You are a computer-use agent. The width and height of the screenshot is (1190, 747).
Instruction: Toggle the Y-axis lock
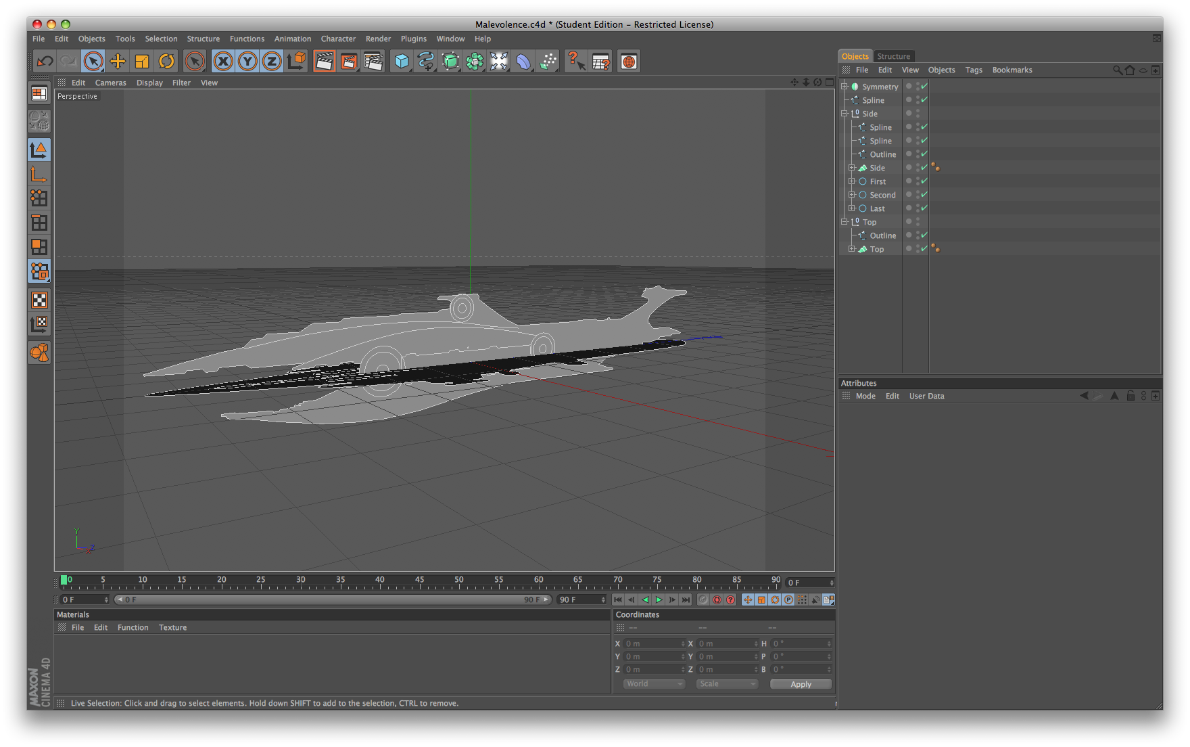(247, 62)
